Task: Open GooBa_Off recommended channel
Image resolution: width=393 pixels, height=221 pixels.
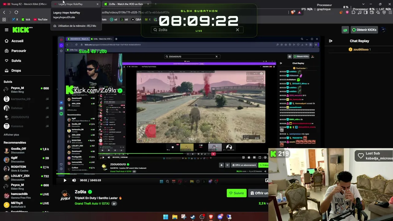Action: (x=26, y=150)
